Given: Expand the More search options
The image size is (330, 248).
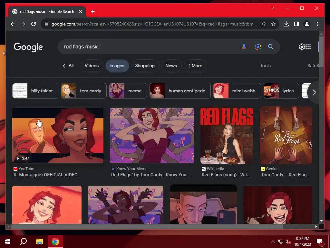Looking at the screenshot, I should [x=195, y=66].
